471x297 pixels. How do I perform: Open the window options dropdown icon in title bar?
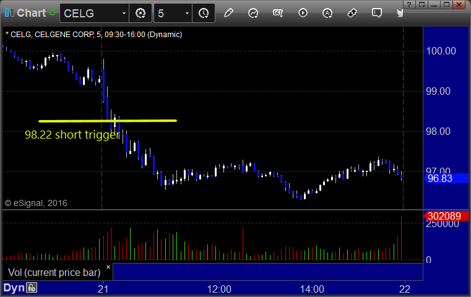click(422, 4)
